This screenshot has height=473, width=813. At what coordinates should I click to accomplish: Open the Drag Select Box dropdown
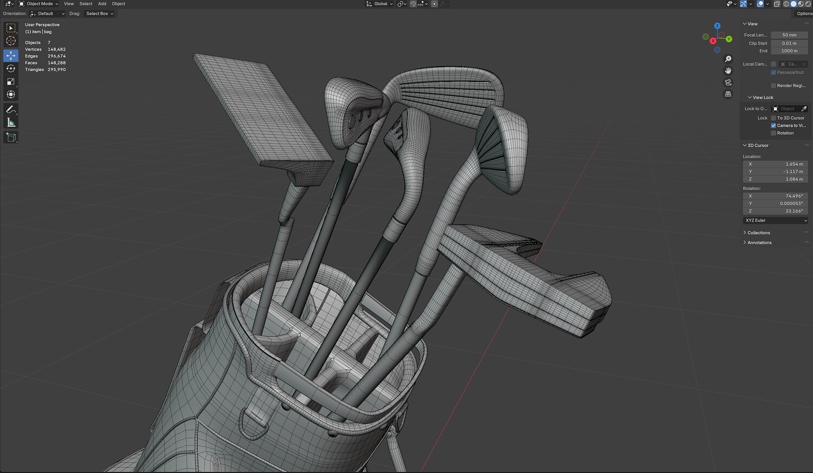point(100,14)
